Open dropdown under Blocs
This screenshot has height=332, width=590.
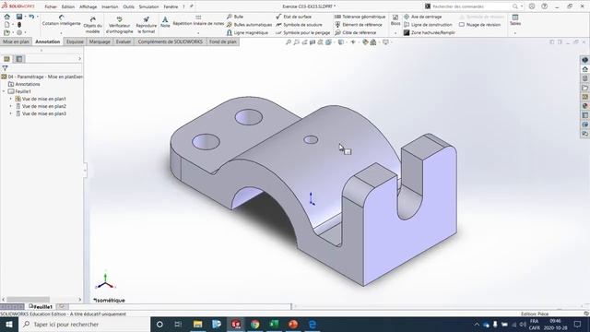395,33
